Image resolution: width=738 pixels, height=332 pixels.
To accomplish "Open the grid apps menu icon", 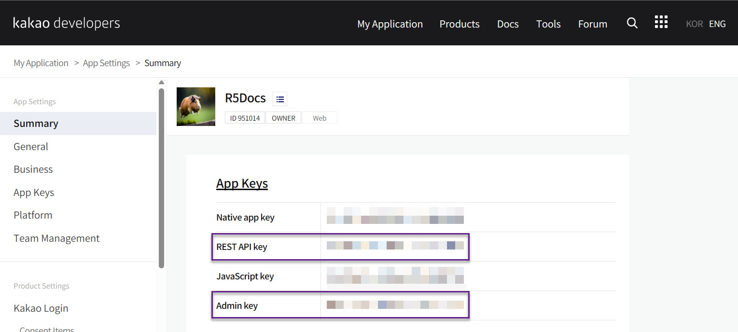I will coord(661,22).
